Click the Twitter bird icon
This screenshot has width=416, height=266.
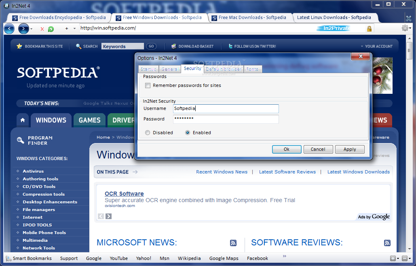coord(230,46)
